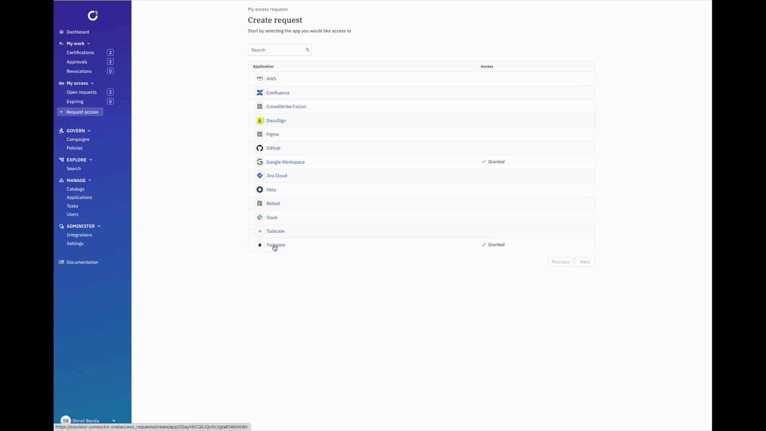Click the search magnifier icon
The width and height of the screenshot is (766, 431).
pos(308,49)
